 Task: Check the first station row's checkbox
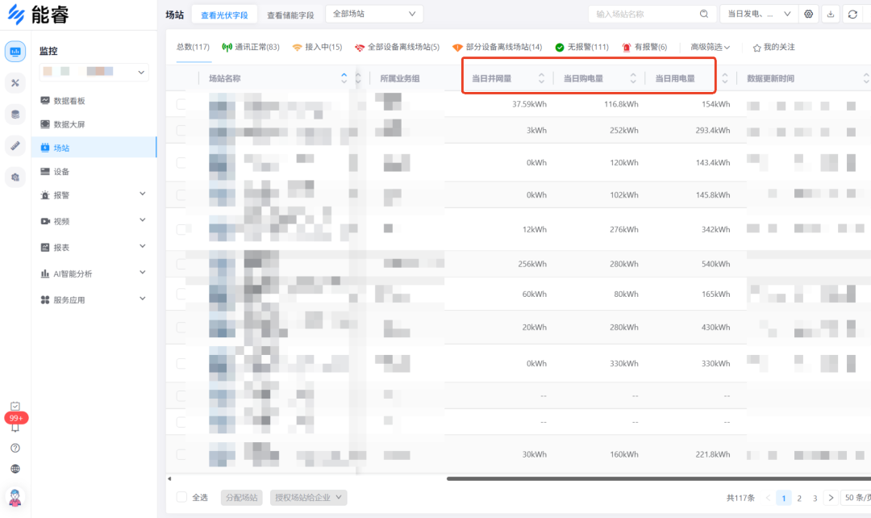click(181, 103)
